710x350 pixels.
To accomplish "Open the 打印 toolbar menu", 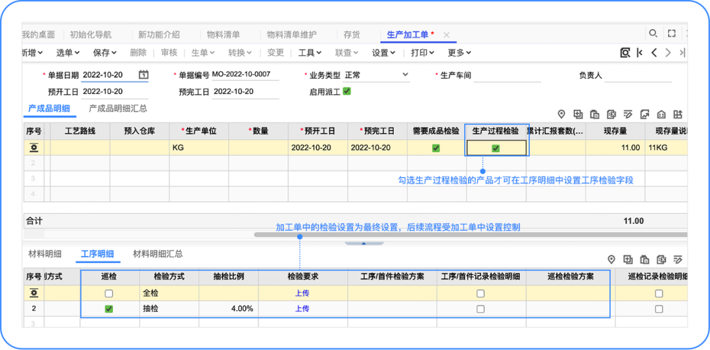I will coord(422,53).
